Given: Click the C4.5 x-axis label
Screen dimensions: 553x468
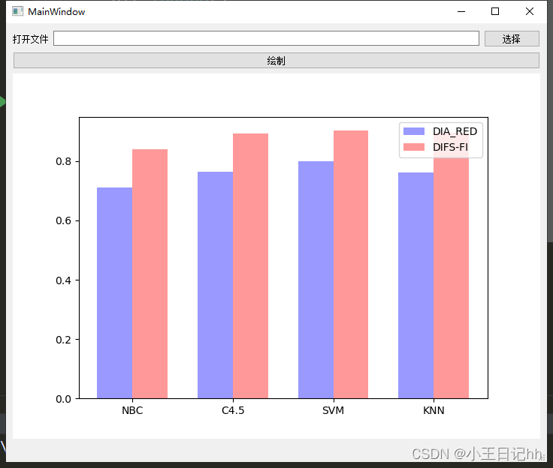Looking at the screenshot, I should (233, 410).
